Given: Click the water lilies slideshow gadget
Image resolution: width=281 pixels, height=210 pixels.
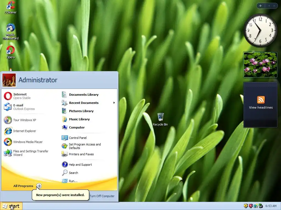Looking at the screenshot, I should (260, 65).
